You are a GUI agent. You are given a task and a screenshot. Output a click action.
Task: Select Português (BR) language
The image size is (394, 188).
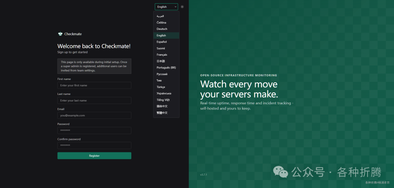(x=166, y=68)
